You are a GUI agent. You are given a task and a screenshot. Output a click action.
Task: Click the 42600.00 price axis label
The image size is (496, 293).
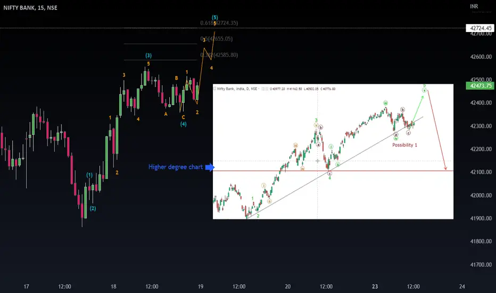click(481, 56)
